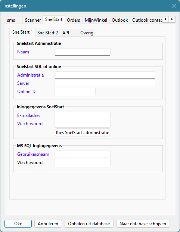Click the Naam label
This screenshot has height=232, width=180.
(23, 52)
